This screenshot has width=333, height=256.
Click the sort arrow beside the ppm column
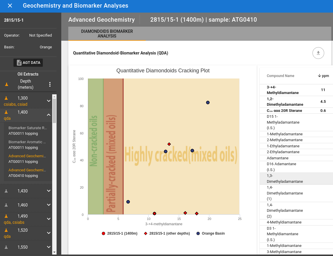pos(320,76)
